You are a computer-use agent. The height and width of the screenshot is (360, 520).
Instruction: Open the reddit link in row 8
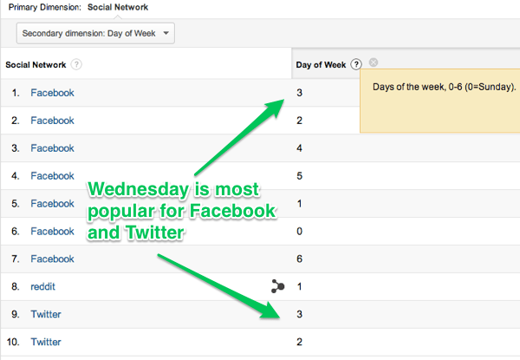click(42, 286)
